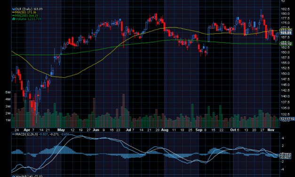
Task: Click the MACD(12,26,9) indicator label
Action: click(26, 134)
